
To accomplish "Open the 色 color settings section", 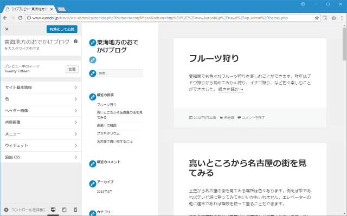I will pos(41,99).
